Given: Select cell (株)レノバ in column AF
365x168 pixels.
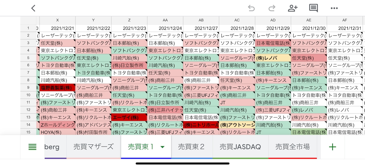Looking at the screenshot, I should point(345,110).
